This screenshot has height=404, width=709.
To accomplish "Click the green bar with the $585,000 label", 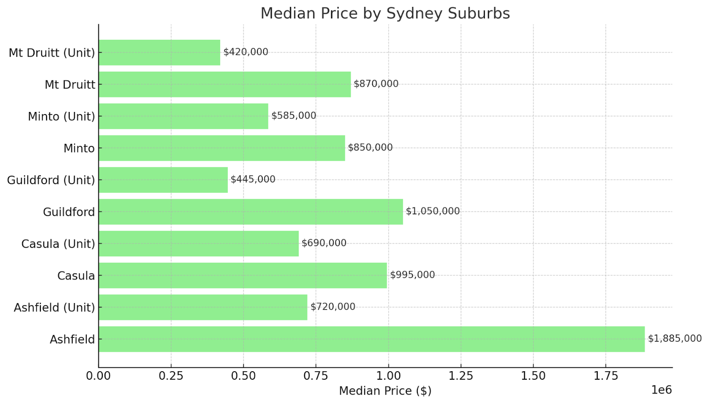I will (183, 116).
